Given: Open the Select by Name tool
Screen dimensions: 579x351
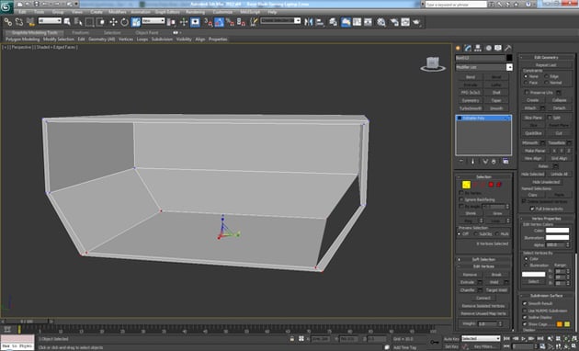Looking at the screenshot, I should click(x=78, y=22).
